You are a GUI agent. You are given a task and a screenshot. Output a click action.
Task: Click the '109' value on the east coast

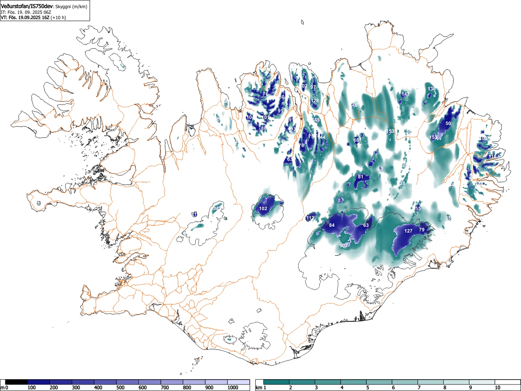(483, 138)
